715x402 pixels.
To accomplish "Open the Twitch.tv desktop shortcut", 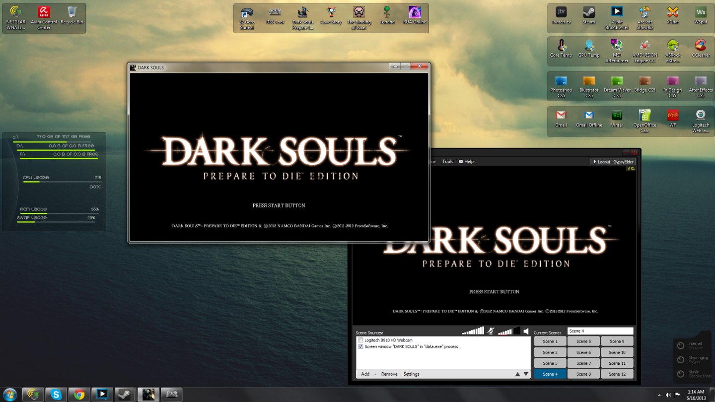I will [x=561, y=15].
